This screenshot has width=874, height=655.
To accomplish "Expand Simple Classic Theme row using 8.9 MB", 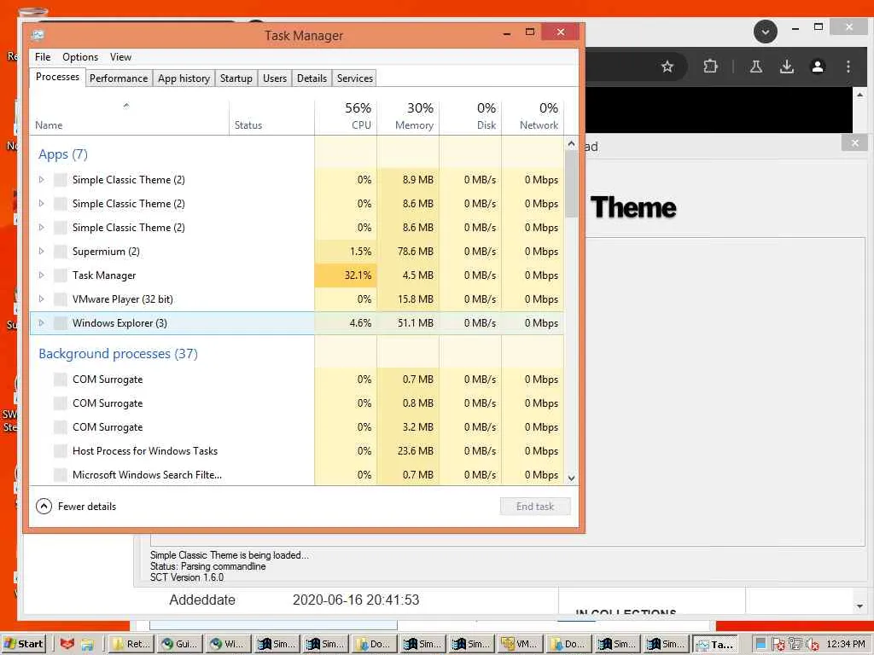I will click(x=41, y=180).
